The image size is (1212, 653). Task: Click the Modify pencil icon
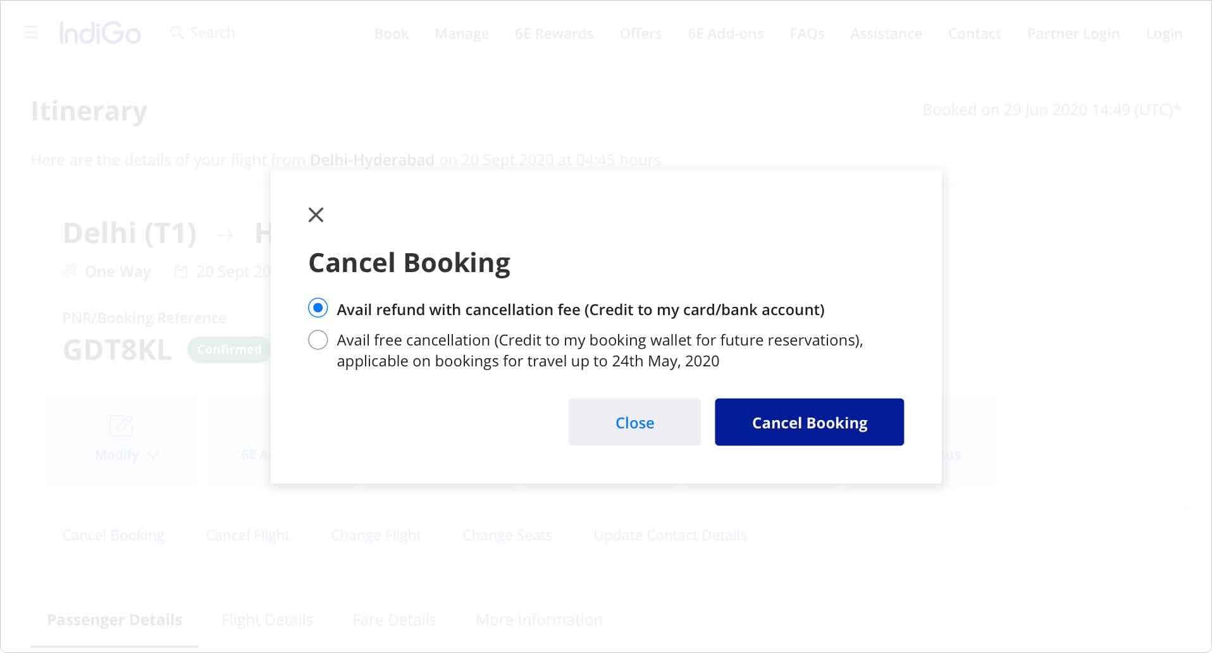pos(121,426)
